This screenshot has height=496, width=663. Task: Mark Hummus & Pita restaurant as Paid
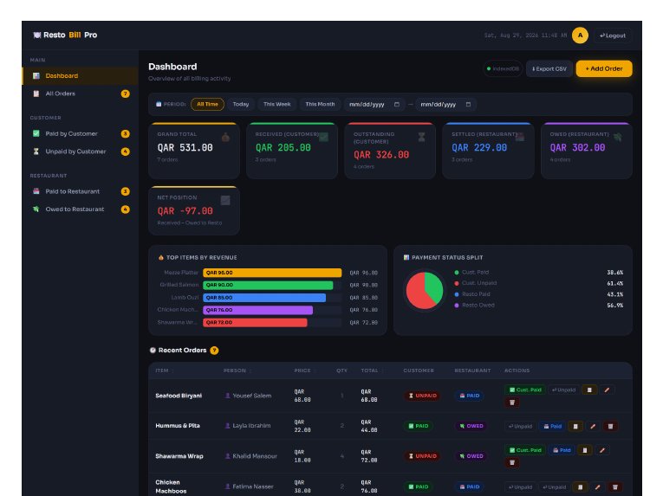[x=553, y=426]
